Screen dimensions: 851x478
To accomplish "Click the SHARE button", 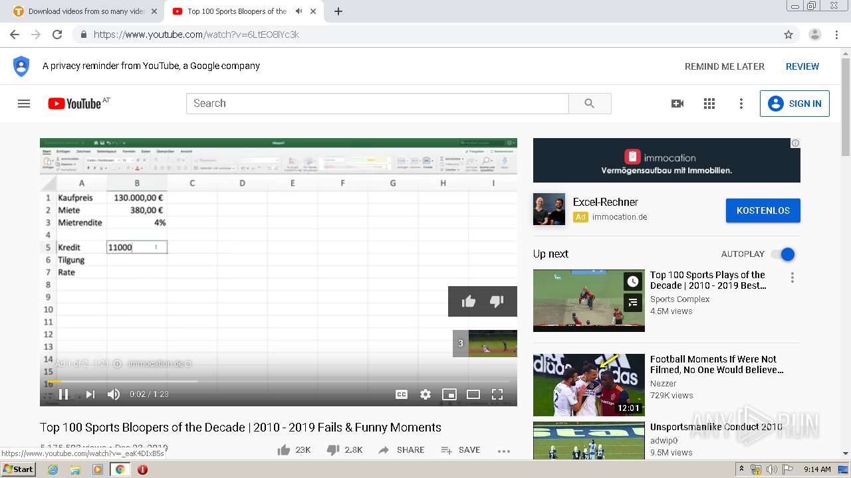I will pos(401,450).
